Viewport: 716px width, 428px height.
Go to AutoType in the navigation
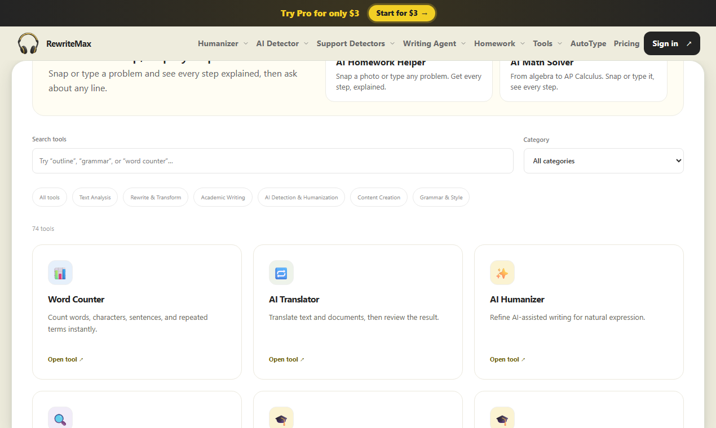588,43
